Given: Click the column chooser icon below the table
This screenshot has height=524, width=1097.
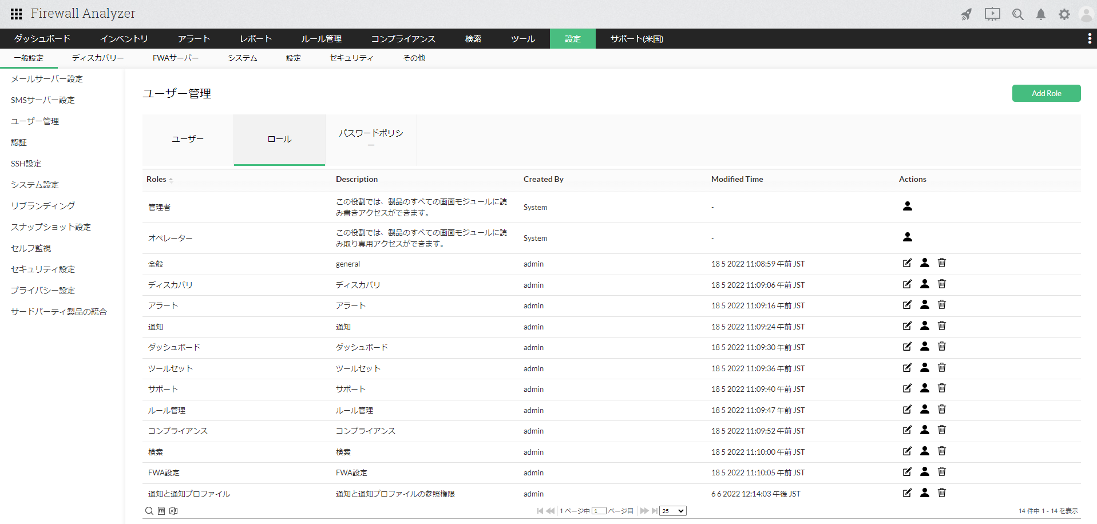Looking at the screenshot, I should tap(161, 511).
